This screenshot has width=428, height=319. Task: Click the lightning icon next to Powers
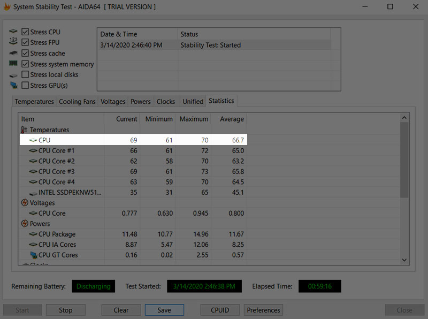click(25, 223)
